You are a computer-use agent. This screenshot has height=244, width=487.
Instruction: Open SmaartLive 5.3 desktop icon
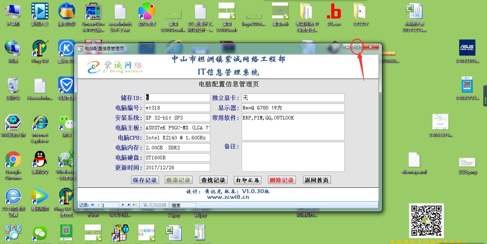coord(93,17)
